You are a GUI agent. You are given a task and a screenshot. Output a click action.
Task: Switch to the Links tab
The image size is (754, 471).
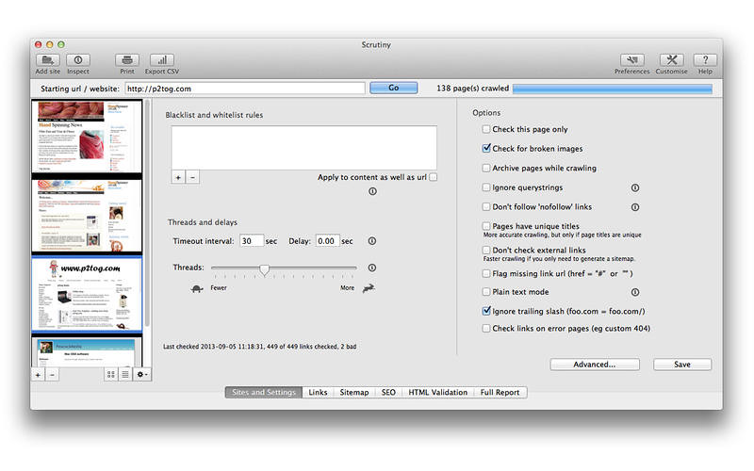point(318,392)
